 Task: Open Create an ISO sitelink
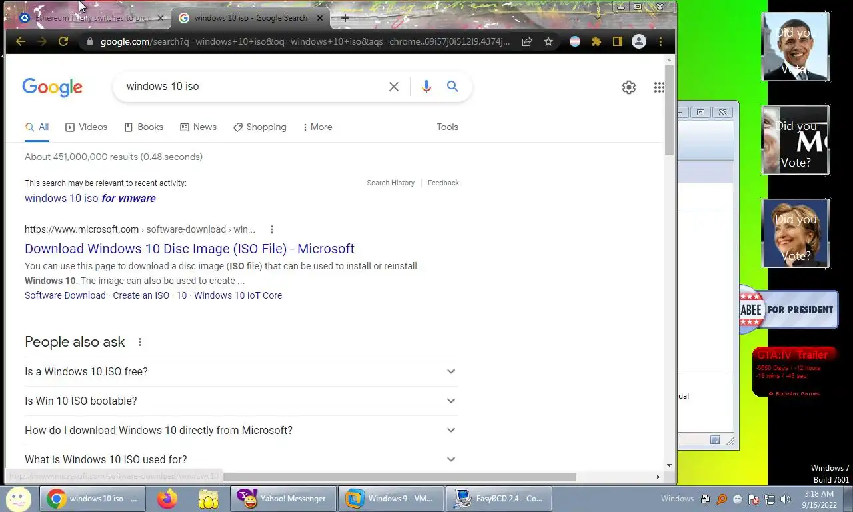[x=141, y=295]
